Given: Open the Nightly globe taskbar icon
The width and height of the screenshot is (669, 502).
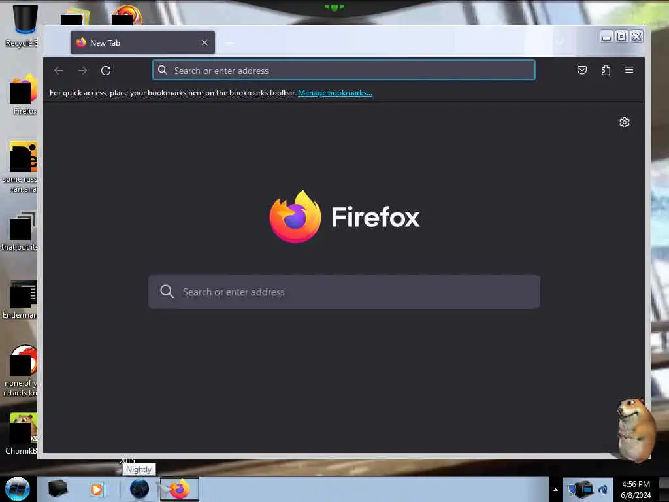Looking at the screenshot, I should (x=139, y=489).
